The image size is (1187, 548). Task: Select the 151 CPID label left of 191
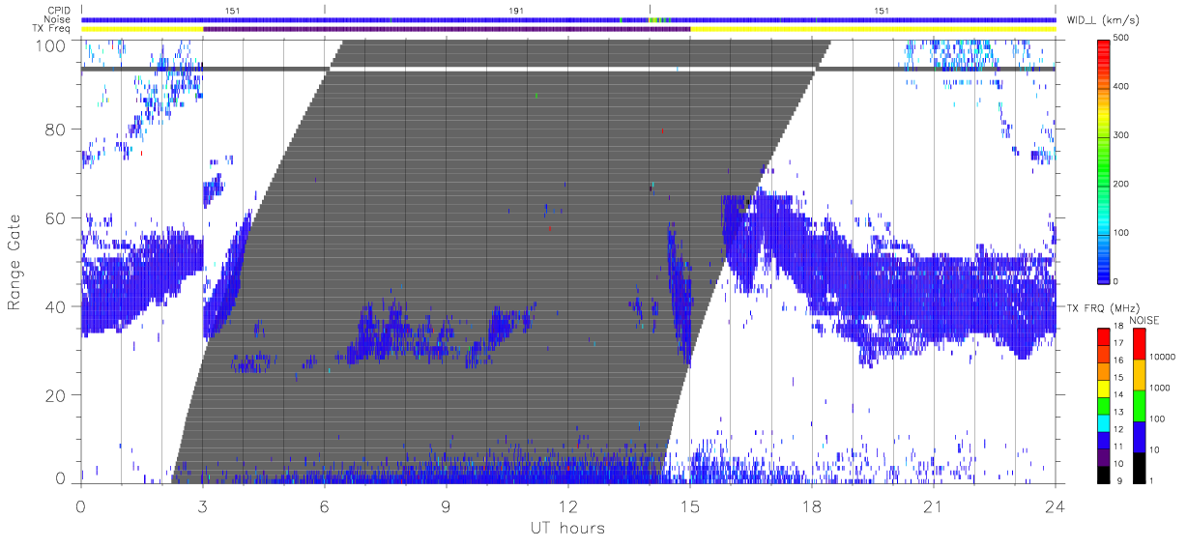point(233,10)
